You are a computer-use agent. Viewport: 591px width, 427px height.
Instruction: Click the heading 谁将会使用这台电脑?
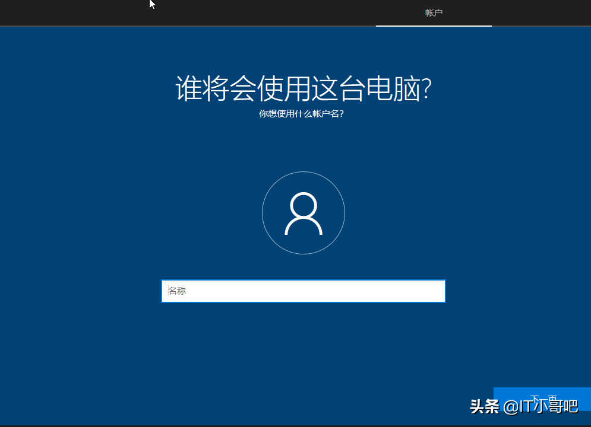click(x=303, y=88)
